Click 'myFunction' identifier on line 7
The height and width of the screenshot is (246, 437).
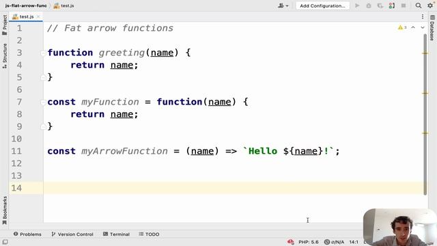tap(110, 102)
